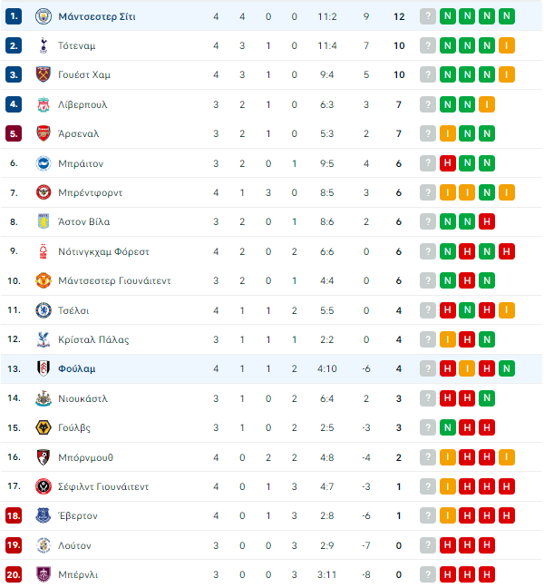Click the Everton crest icon
544x588 pixels.
pyautogui.click(x=44, y=515)
